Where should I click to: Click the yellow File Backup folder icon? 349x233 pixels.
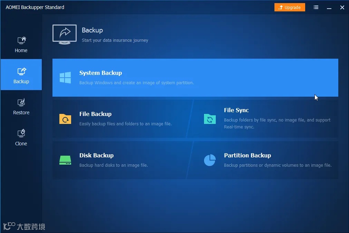click(x=65, y=119)
